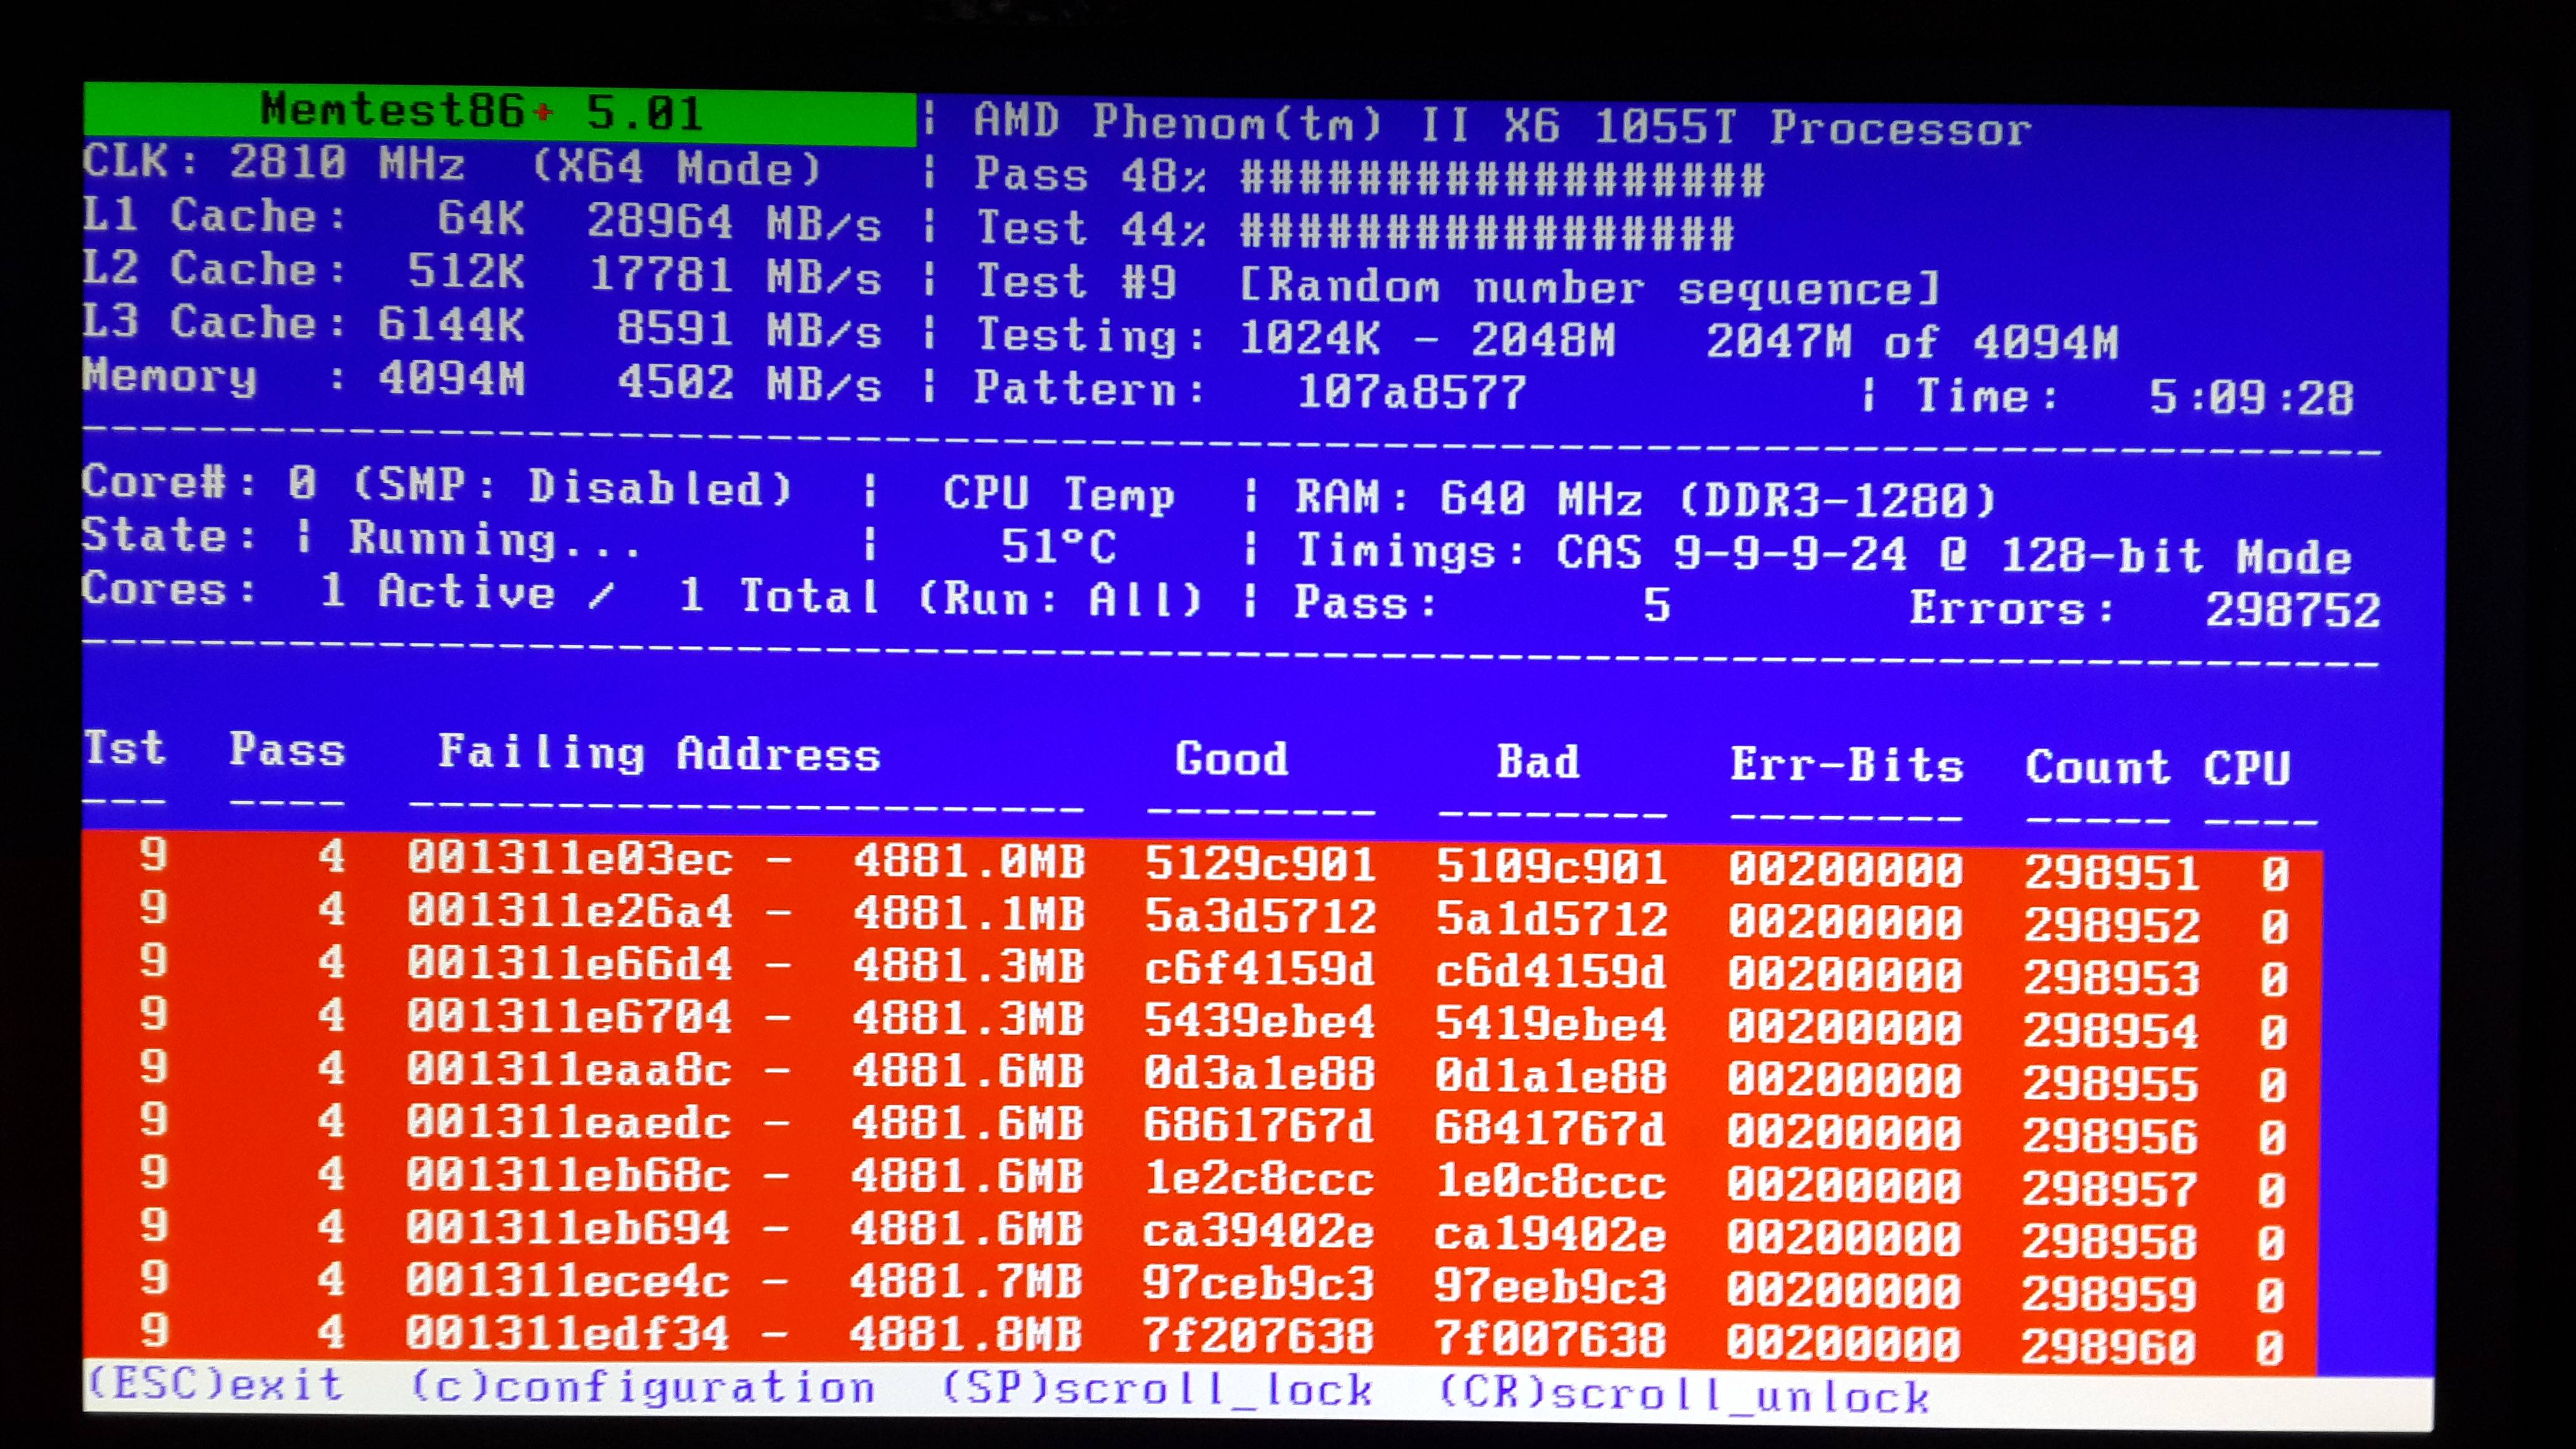Click bad value 97eeb9c3
The width and height of the screenshot is (2576, 1449).
point(1550,1287)
